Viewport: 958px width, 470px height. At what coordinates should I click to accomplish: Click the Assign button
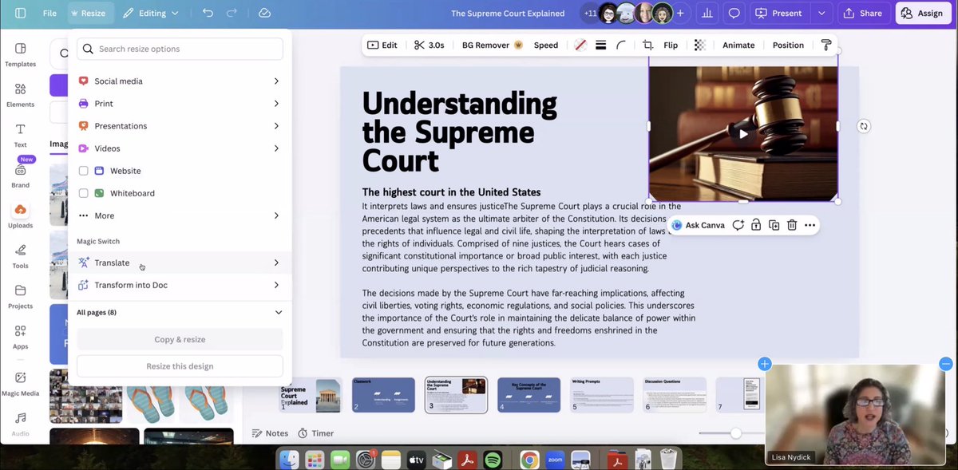922,14
